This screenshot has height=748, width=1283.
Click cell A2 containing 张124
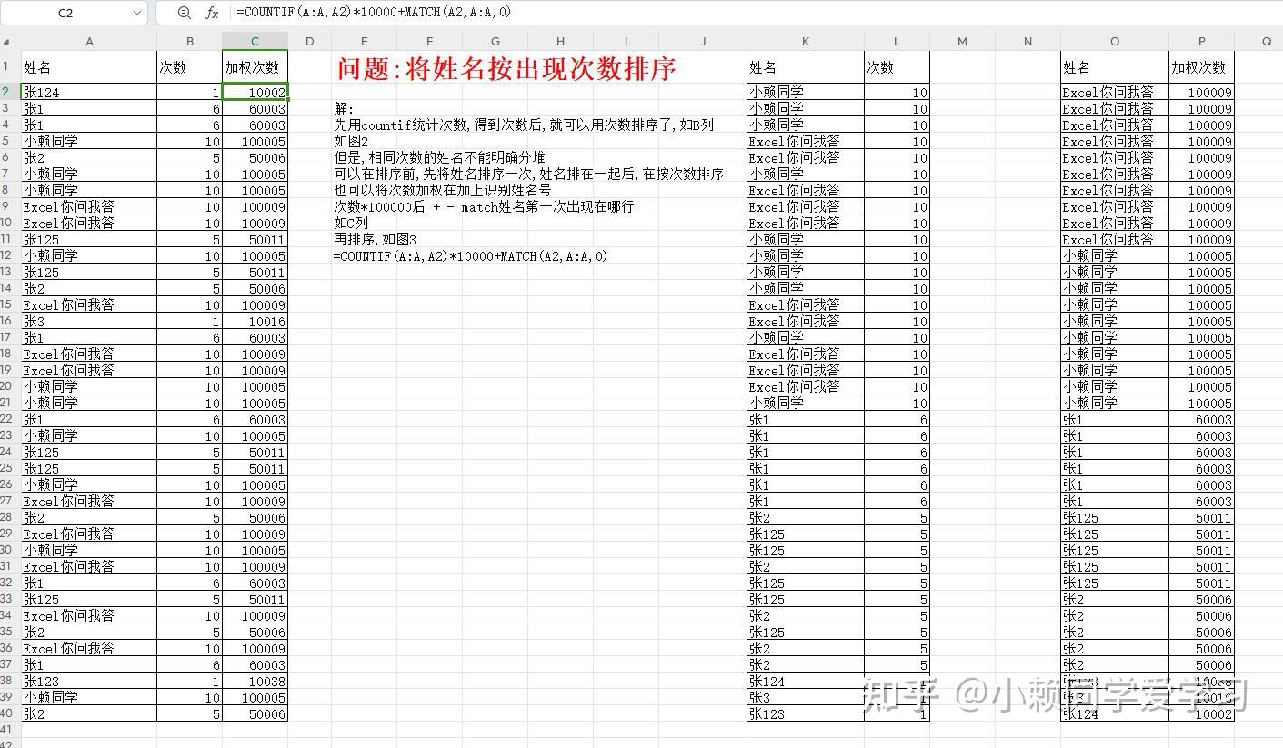coord(89,92)
